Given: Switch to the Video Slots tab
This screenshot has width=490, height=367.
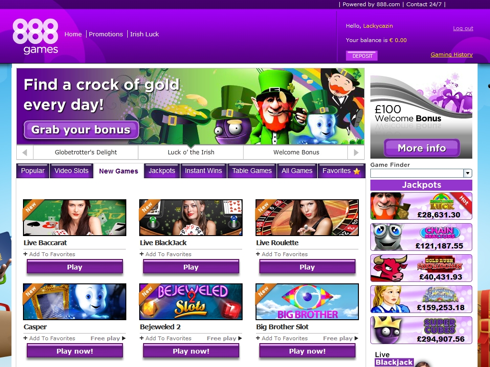Looking at the screenshot, I should click(x=71, y=171).
